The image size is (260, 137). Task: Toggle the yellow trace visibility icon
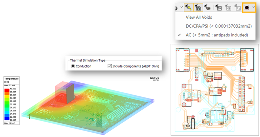(188, 8)
